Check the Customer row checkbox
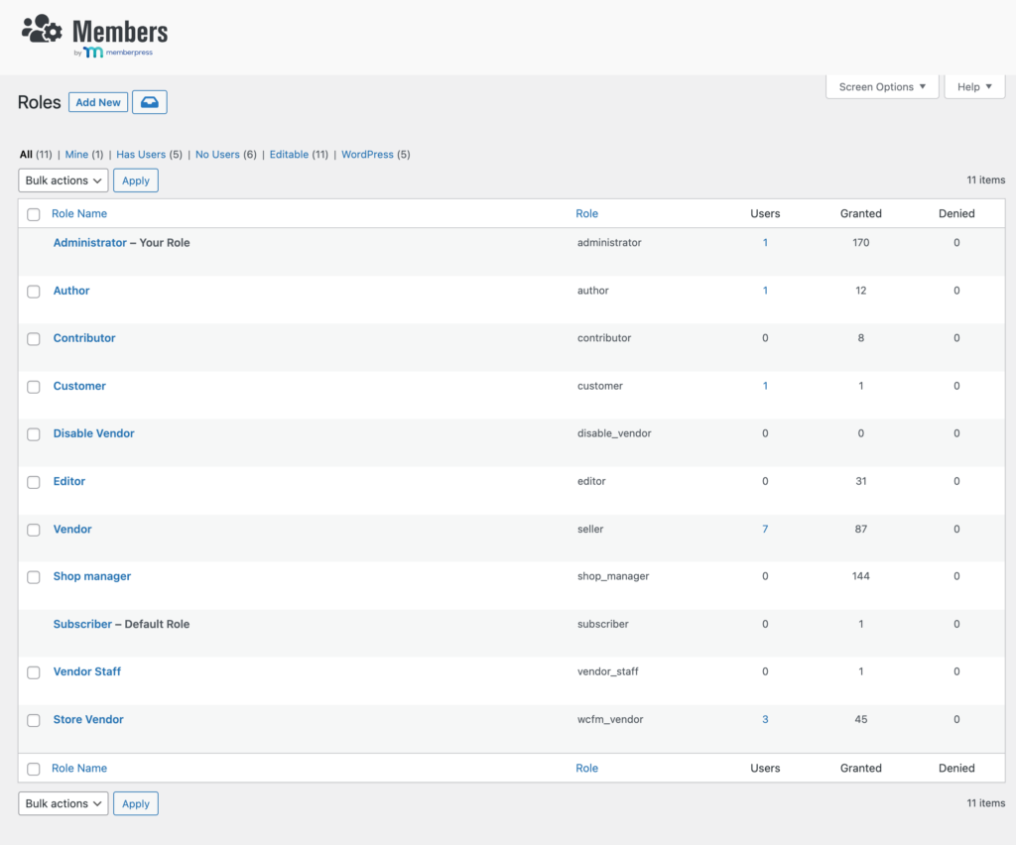The image size is (1016, 845). 34,387
